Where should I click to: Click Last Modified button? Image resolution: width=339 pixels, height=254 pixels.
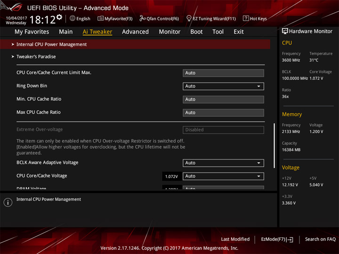click(235, 239)
